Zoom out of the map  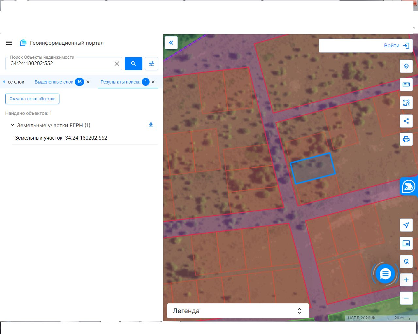click(x=406, y=298)
